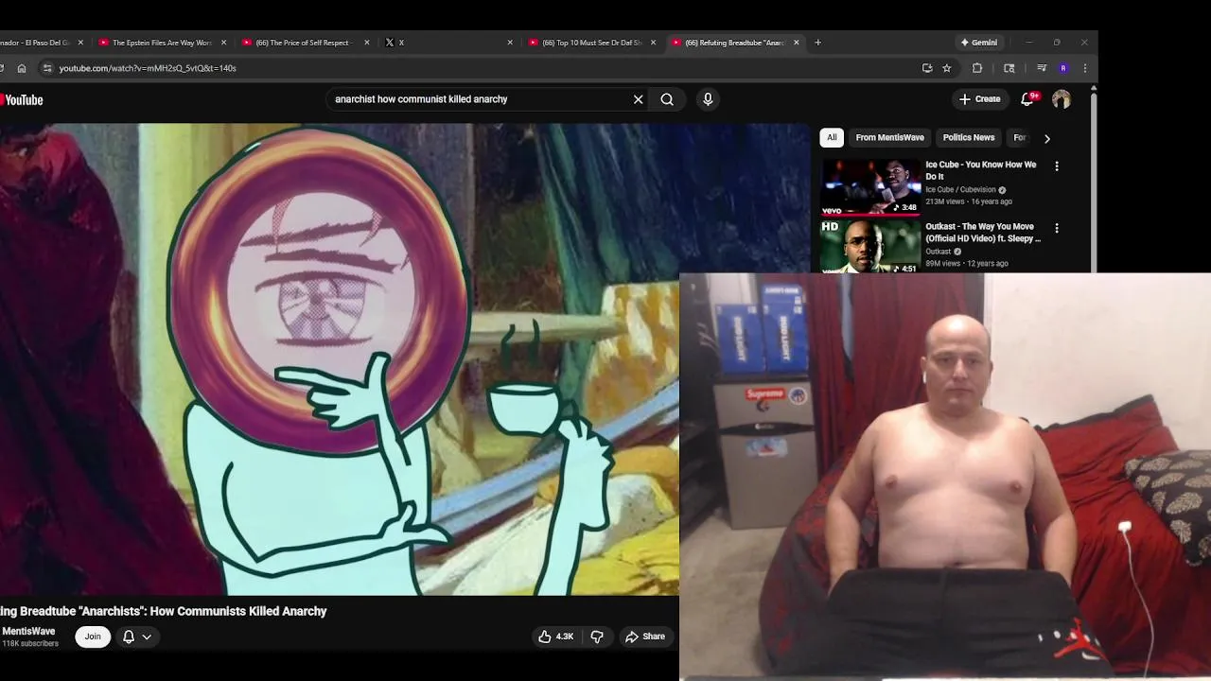Viewport: 1211px width, 681px height.
Task: Open subscription notification bell dropdown
Action: (x=137, y=637)
